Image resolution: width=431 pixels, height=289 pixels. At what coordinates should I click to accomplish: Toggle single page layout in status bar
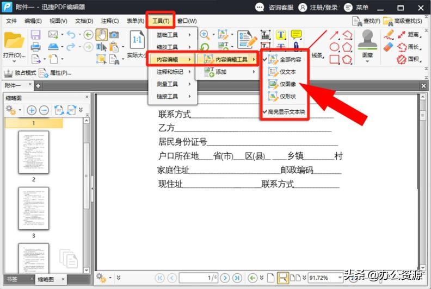[271, 278]
